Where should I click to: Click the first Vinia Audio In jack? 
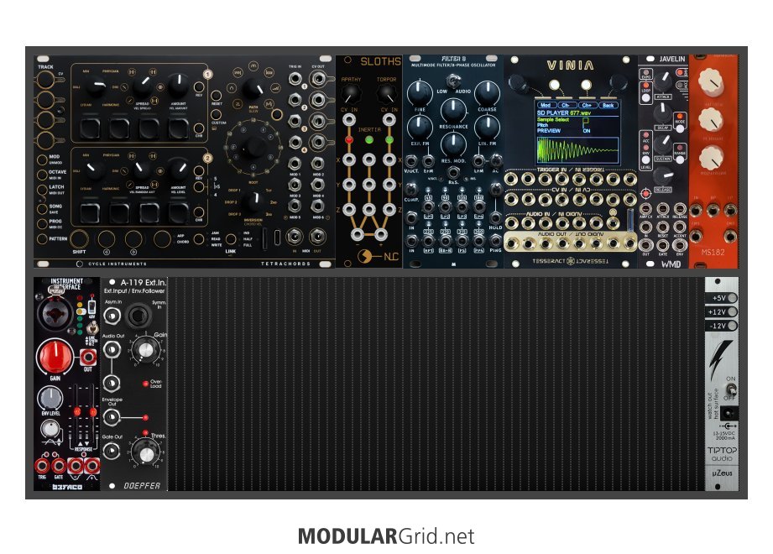(512, 222)
